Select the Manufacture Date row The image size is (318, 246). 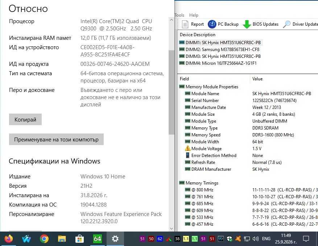pos(233,107)
